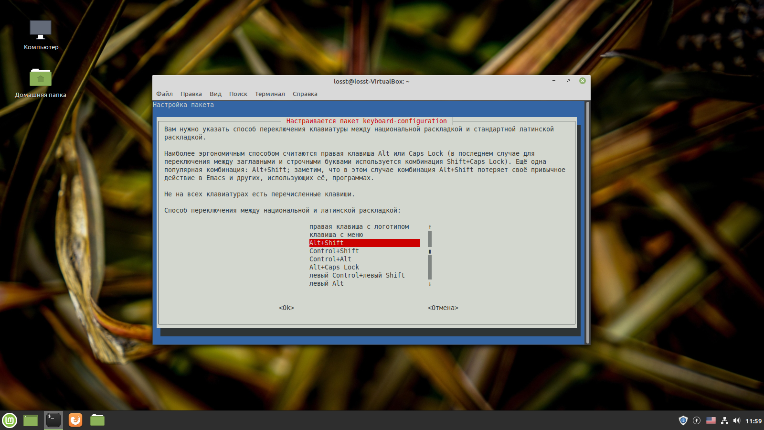Viewport: 764px width, 430px height.
Task: Click the volume speaker tray icon
Action: tap(737, 420)
